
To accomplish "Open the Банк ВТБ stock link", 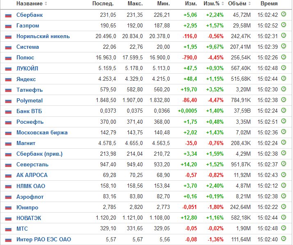I will [29, 111].
